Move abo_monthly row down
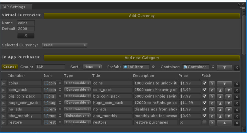This screenshot has height=133, width=247. 228,116
